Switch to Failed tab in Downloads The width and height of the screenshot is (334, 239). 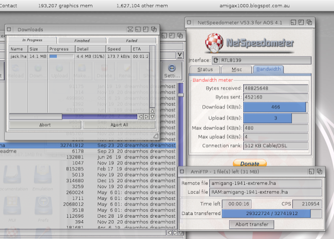(x=132, y=41)
